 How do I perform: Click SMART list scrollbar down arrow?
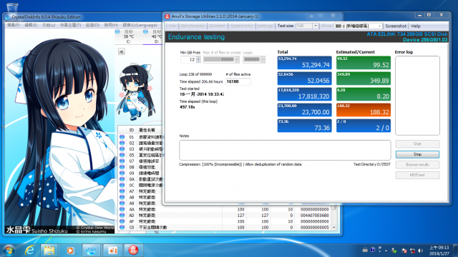pos(334,228)
